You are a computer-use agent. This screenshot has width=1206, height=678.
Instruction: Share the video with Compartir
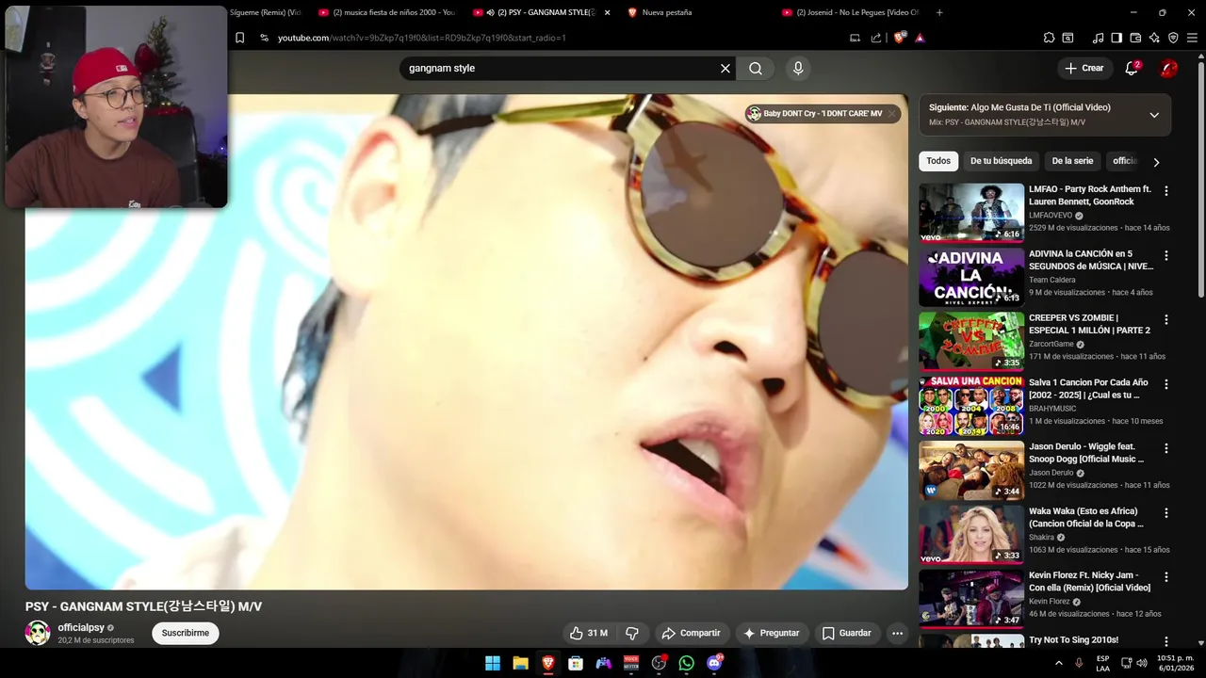pos(691,633)
